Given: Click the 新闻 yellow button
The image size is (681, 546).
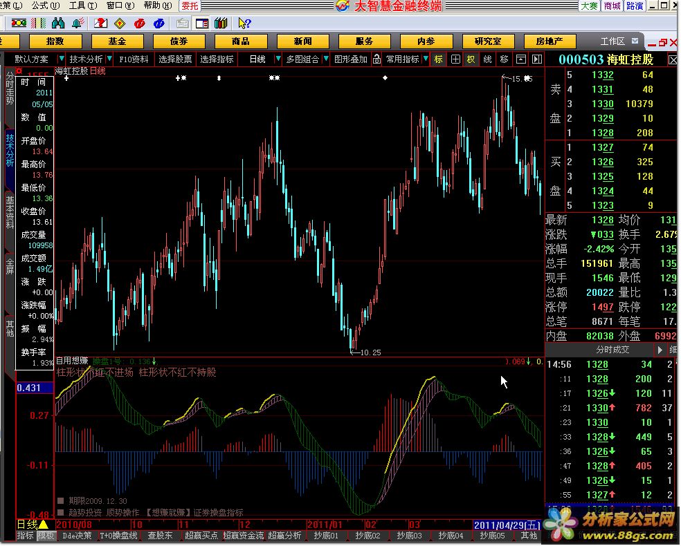Looking at the screenshot, I should pyautogui.click(x=302, y=41).
